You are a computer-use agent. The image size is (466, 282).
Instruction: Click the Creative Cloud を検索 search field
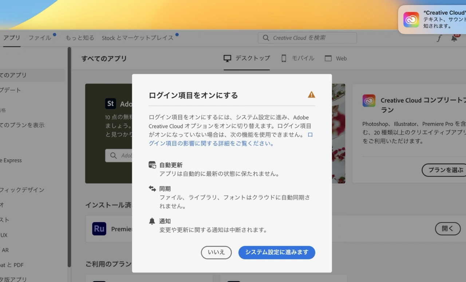pyautogui.click(x=307, y=38)
